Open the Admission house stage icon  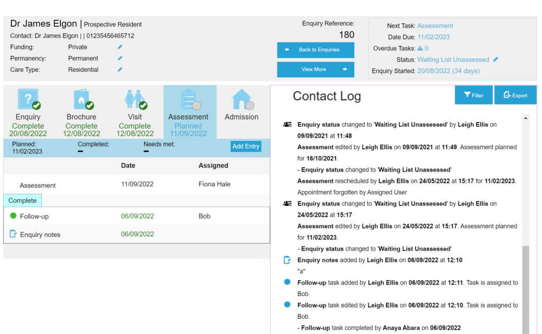pyautogui.click(x=242, y=100)
